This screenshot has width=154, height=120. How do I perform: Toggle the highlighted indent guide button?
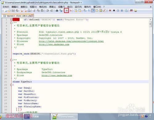coord(93,10)
